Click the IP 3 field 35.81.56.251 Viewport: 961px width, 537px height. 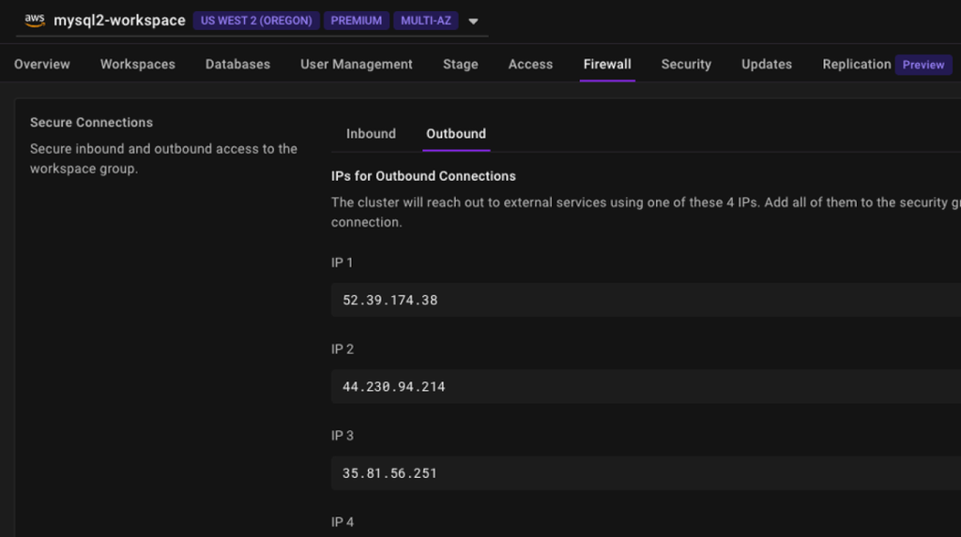[646, 472]
